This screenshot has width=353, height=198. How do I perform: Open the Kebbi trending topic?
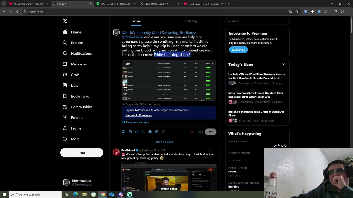click(232, 172)
